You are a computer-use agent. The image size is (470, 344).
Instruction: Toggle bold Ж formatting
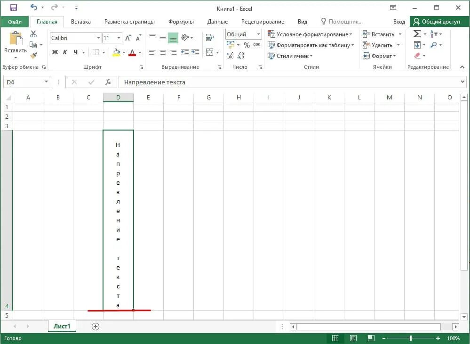coord(55,52)
